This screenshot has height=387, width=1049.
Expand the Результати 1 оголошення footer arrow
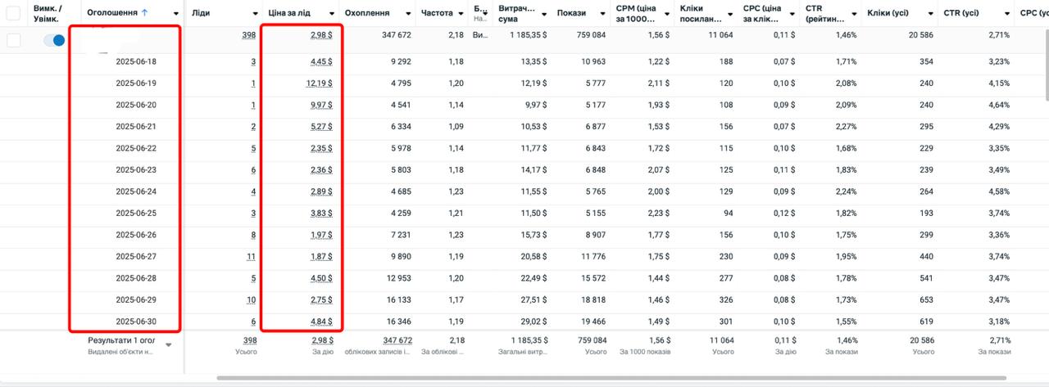click(x=169, y=345)
